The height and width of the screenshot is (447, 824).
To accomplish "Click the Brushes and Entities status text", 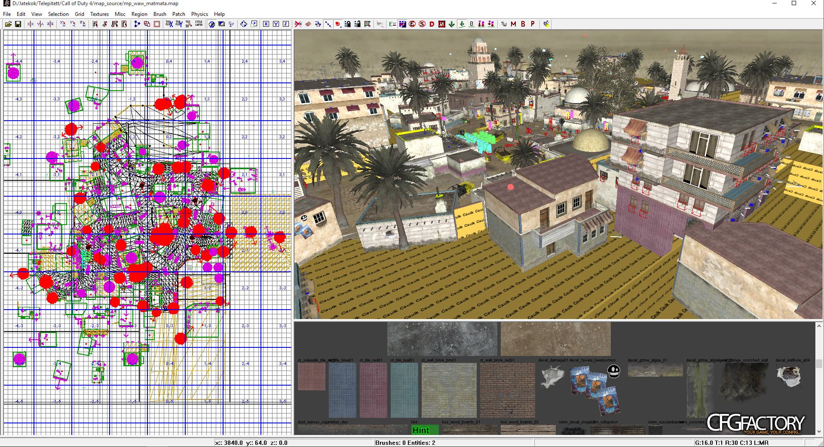I will (405, 443).
